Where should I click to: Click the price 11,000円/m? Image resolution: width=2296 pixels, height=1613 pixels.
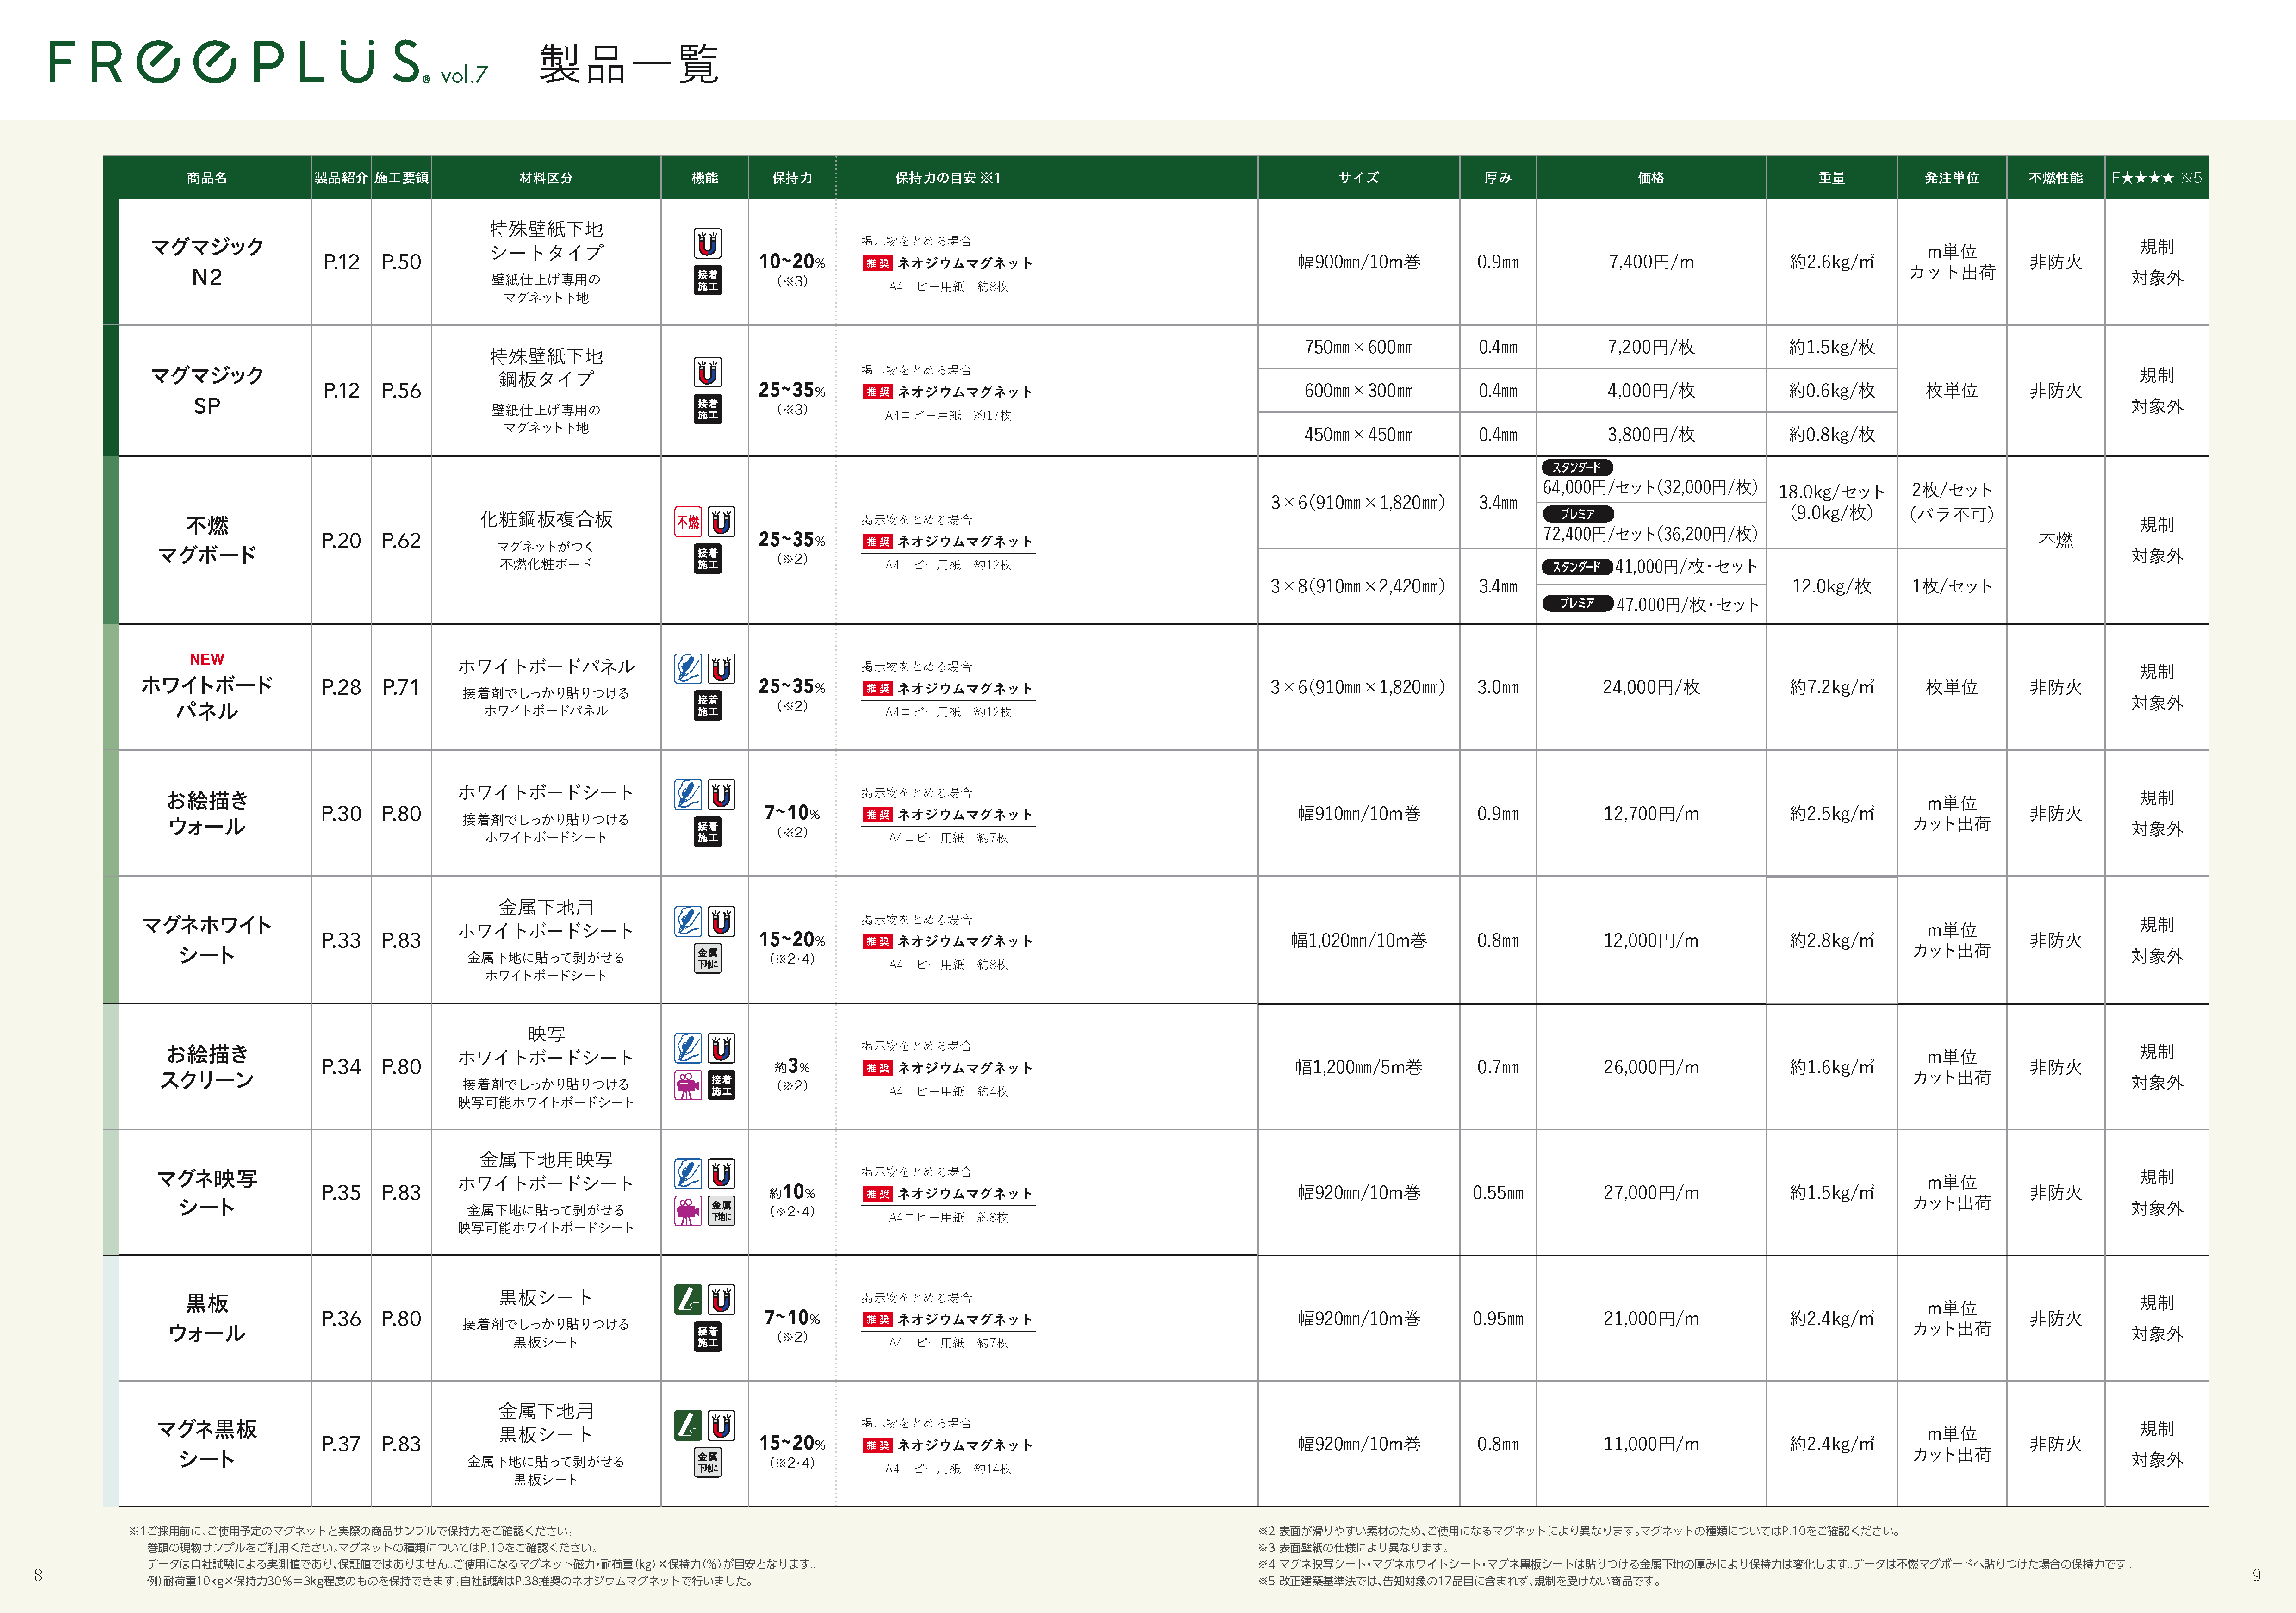point(1651,1445)
